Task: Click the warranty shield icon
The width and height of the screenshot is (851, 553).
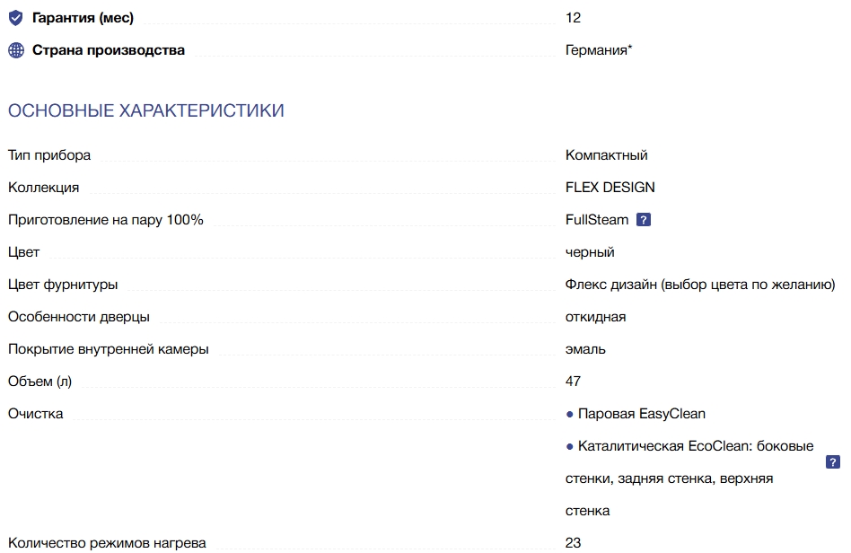Action: click(x=16, y=18)
